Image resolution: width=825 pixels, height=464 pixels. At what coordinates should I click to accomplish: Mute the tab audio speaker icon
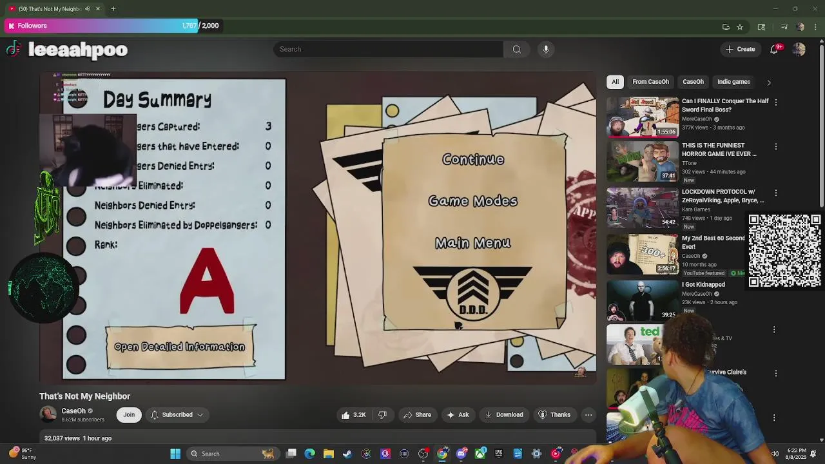pyautogui.click(x=88, y=9)
